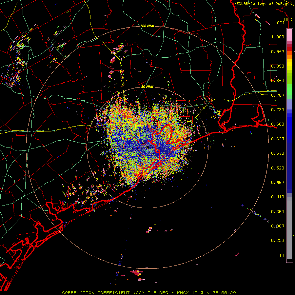Click the 0.307 scale value label
295x295 pixels.
[278, 226]
